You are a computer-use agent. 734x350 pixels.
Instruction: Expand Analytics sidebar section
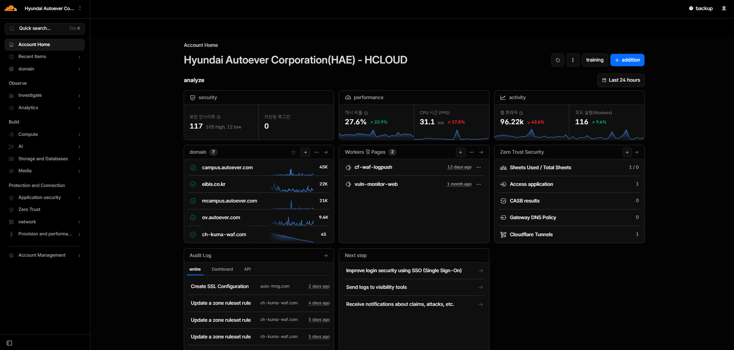tap(45, 108)
